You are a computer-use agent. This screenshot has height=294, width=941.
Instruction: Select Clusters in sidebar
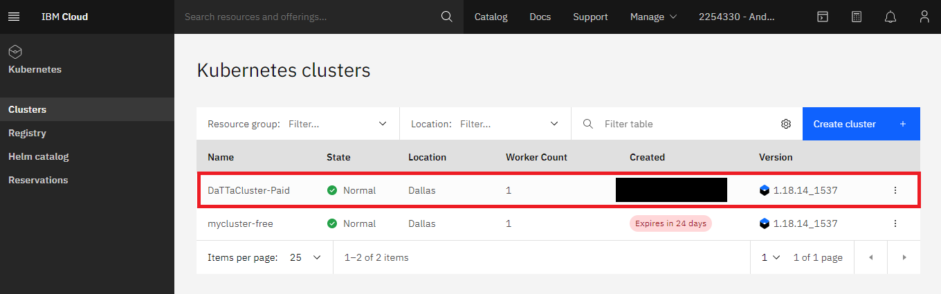click(x=87, y=109)
